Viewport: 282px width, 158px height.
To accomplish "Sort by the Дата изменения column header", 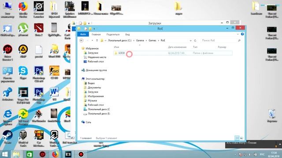I will click(177, 47).
